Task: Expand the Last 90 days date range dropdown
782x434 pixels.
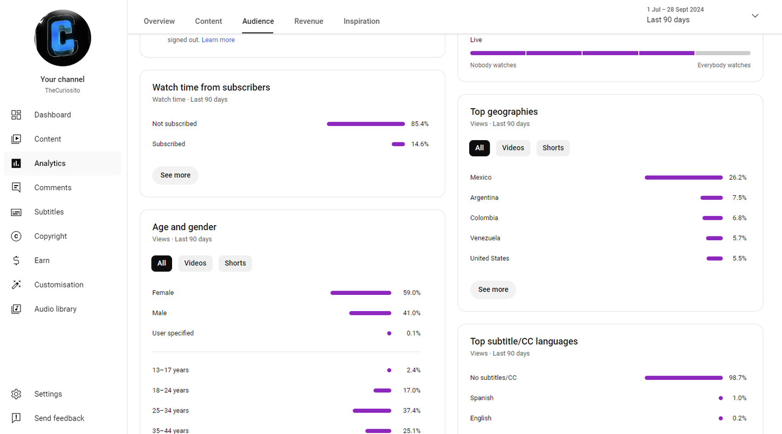Action: pyautogui.click(x=755, y=16)
